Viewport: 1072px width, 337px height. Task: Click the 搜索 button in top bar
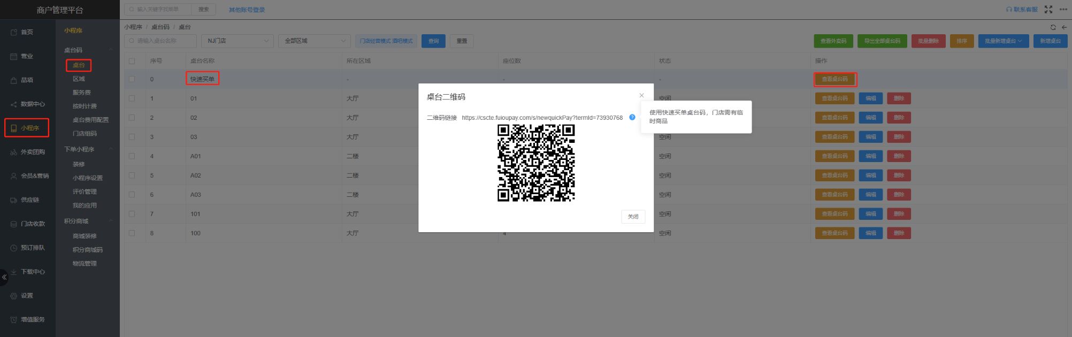point(204,9)
